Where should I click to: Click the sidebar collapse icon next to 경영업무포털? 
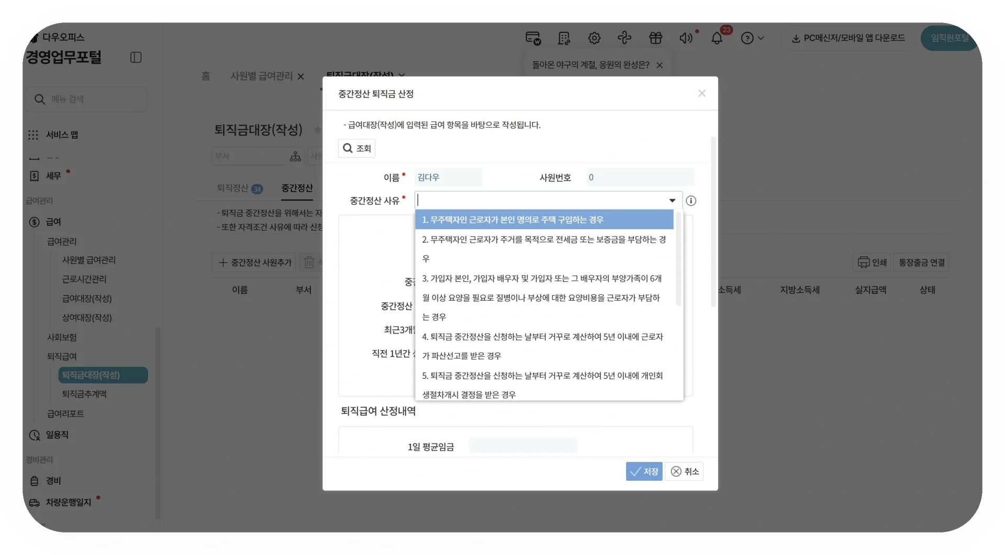click(136, 58)
